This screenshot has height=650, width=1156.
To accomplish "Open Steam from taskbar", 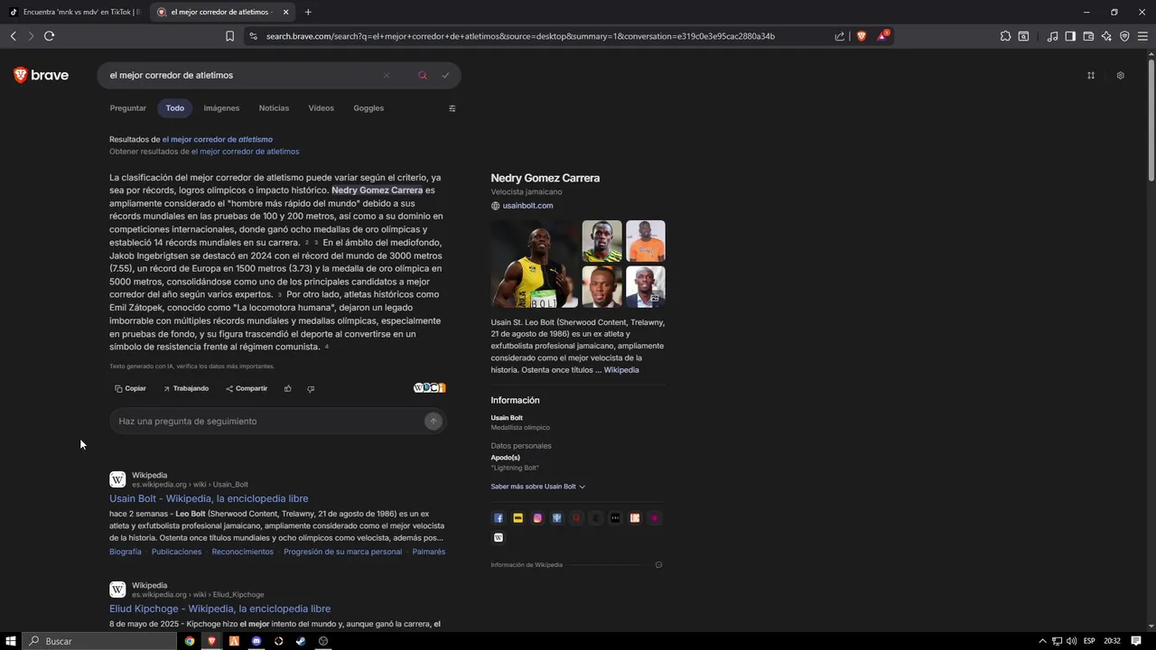I will pos(301,641).
